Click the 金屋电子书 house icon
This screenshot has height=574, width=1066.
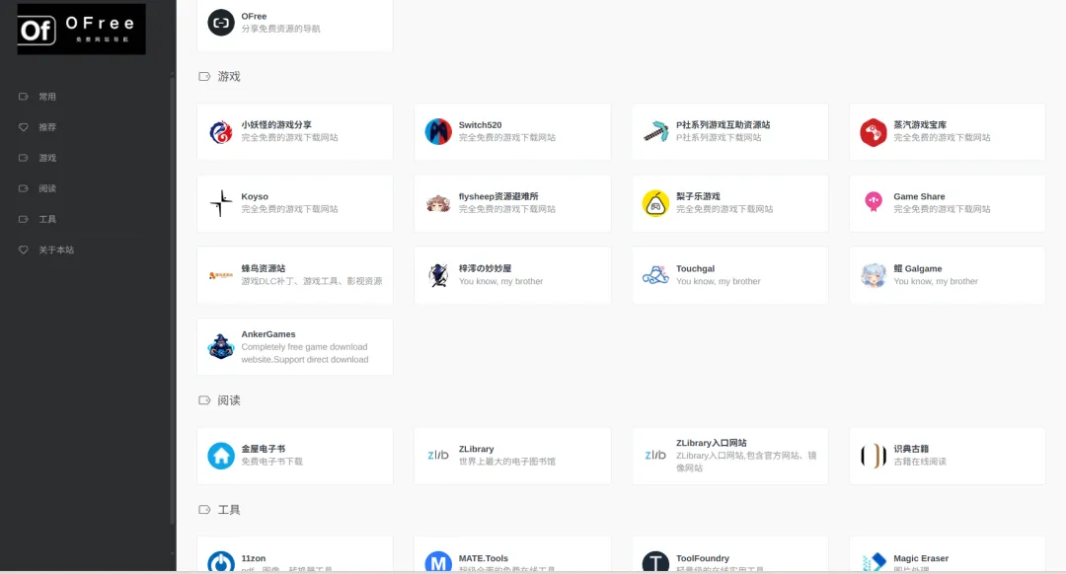[x=221, y=456]
